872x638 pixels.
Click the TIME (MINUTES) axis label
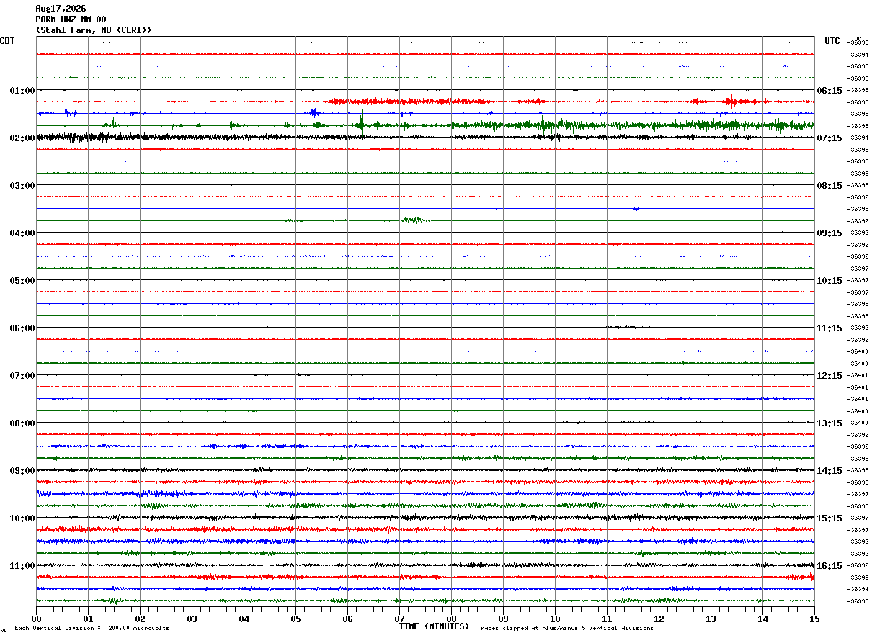[434, 626]
